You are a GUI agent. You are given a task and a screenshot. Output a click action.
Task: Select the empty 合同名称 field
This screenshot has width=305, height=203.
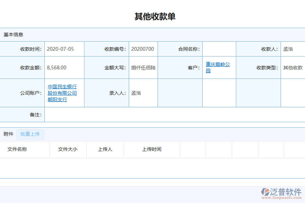click(x=219, y=49)
